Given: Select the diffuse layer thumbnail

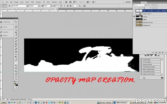Looking at the screenshot, I should [139, 19].
